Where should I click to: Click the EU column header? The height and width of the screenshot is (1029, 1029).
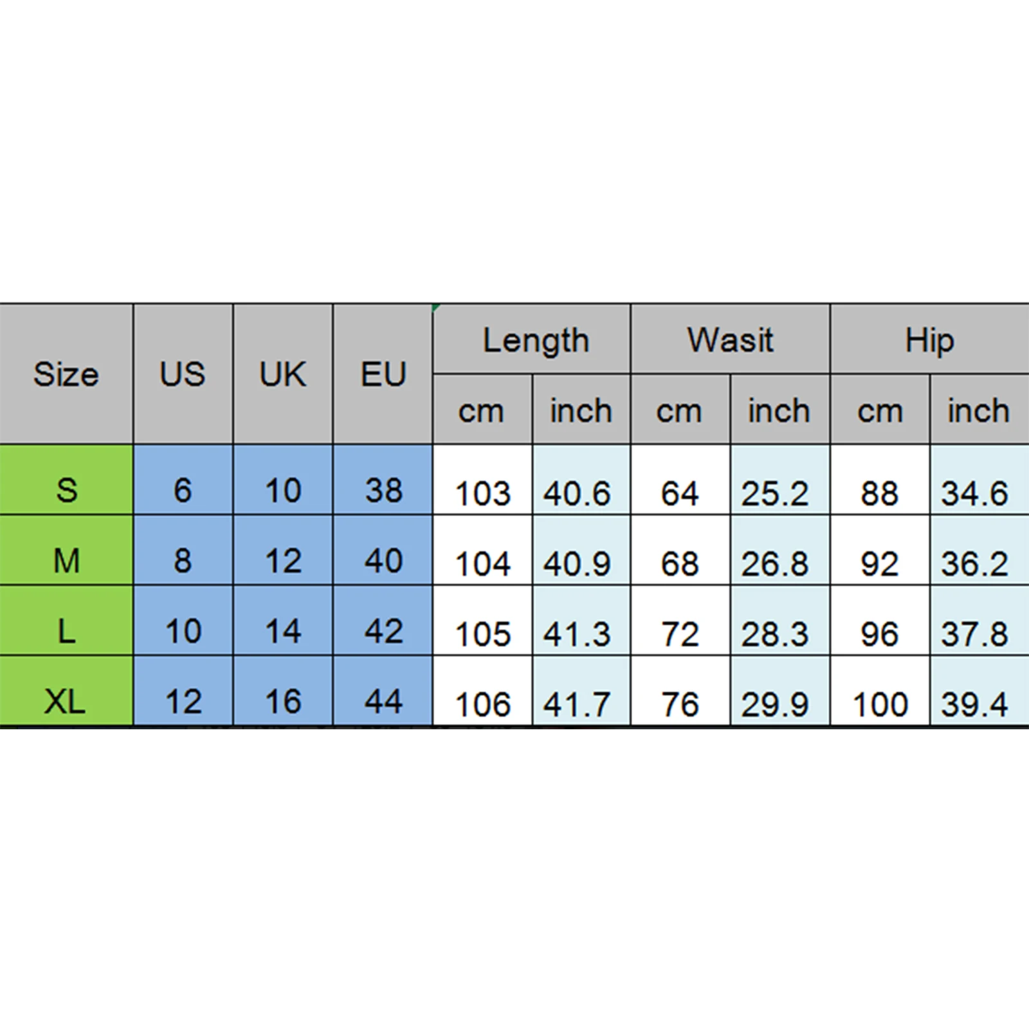[383, 374]
